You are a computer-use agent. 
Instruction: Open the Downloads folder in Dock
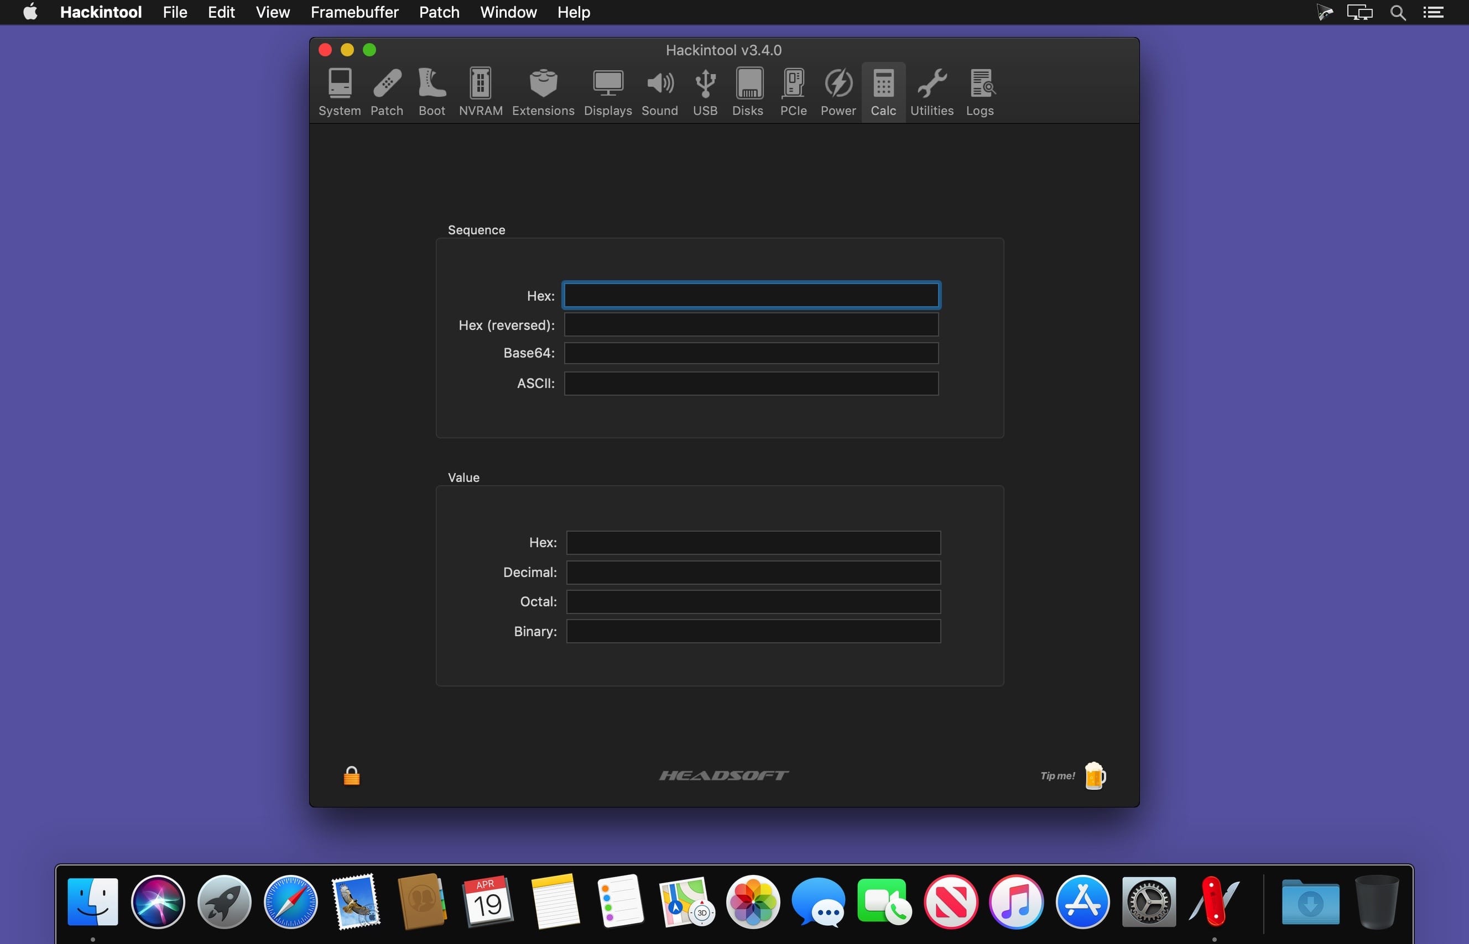click(x=1310, y=901)
